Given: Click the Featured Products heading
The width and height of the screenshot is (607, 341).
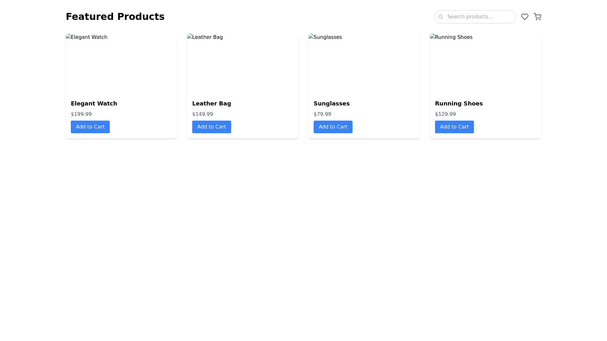Looking at the screenshot, I should click(115, 17).
